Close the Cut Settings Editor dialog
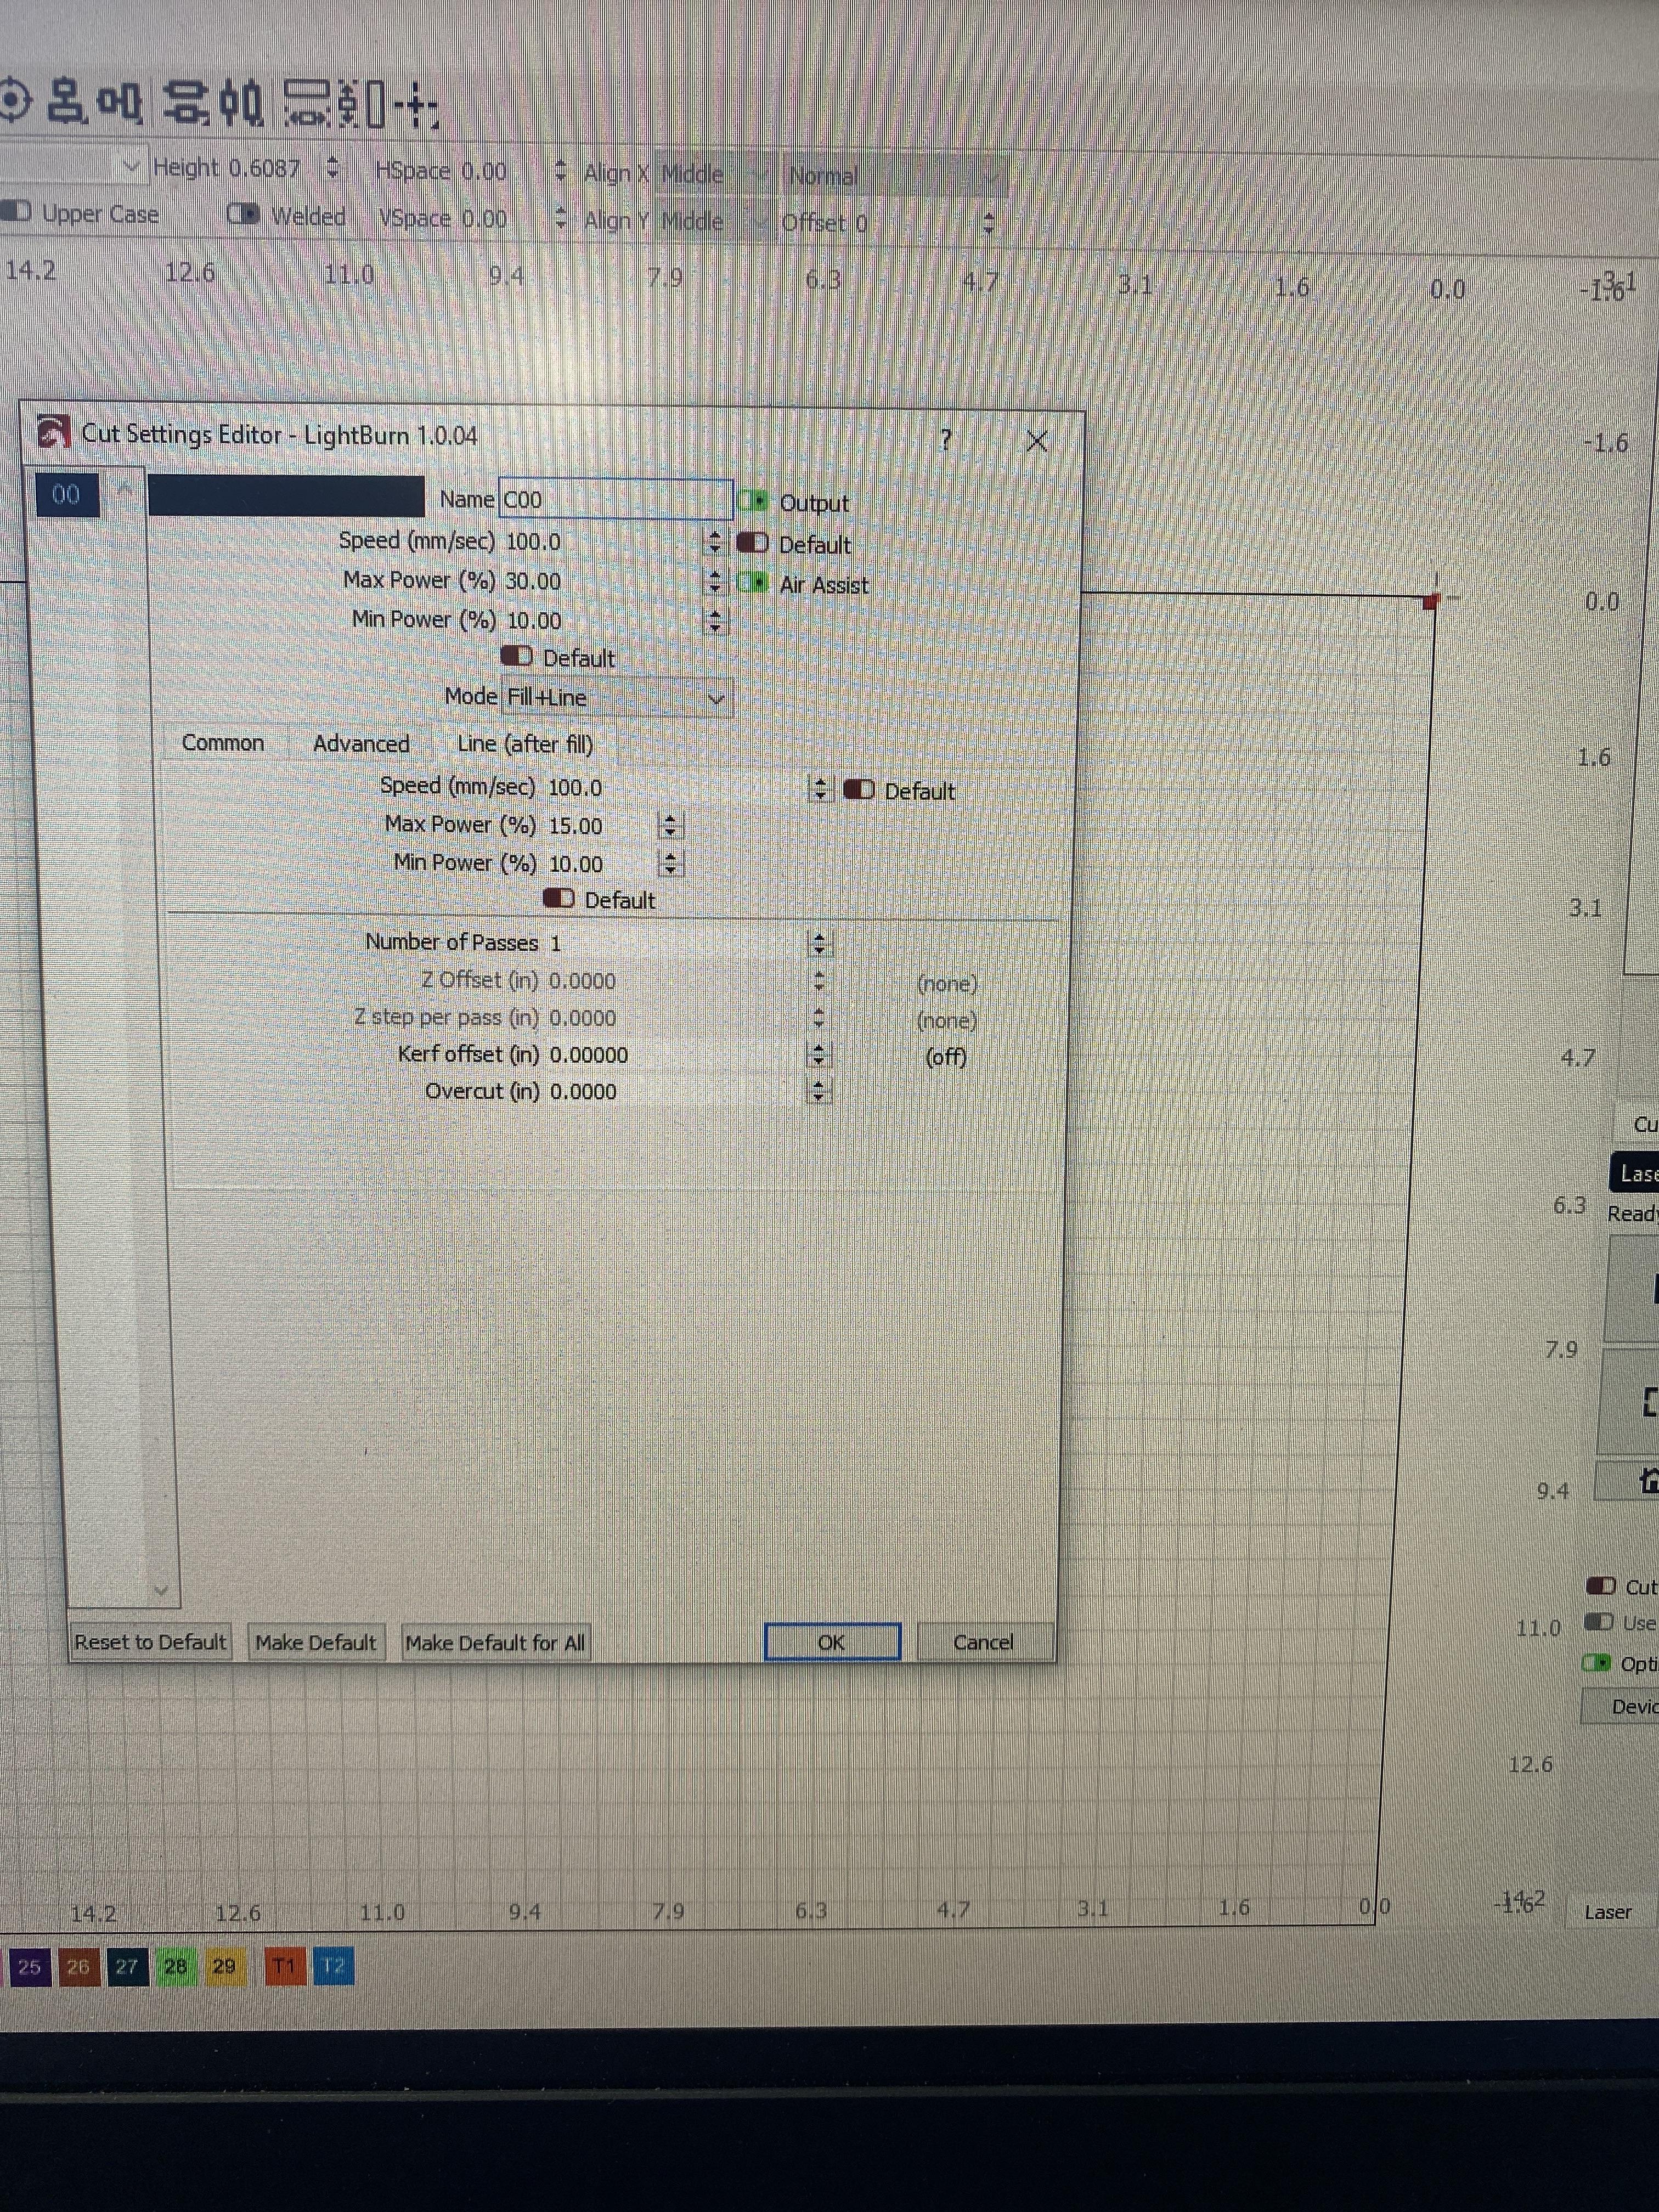This screenshot has height=2212, width=1659. pos(1036,440)
